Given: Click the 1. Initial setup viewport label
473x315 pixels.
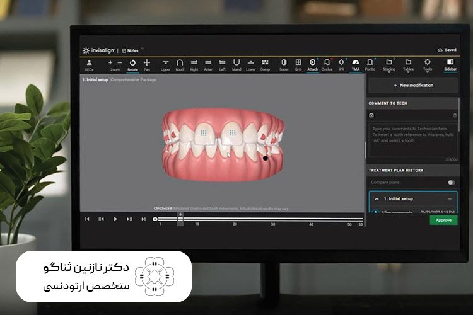Looking at the screenshot, I should 95,80.
